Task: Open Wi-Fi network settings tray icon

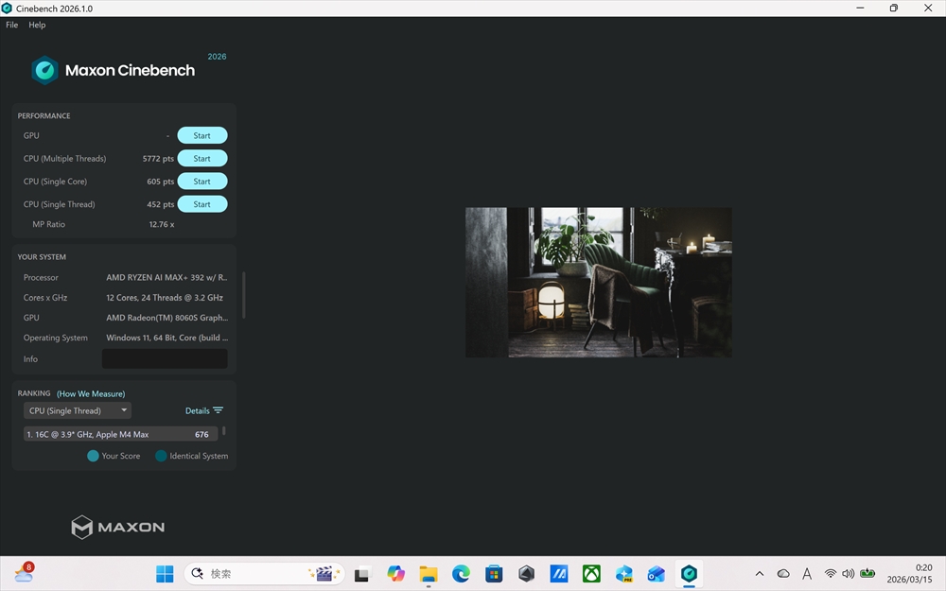Action: pos(831,574)
